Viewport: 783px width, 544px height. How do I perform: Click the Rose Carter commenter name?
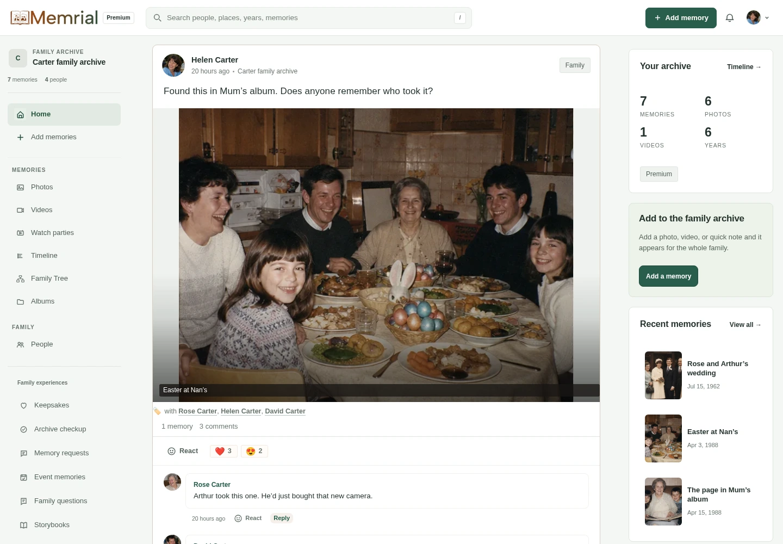pyautogui.click(x=212, y=485)
